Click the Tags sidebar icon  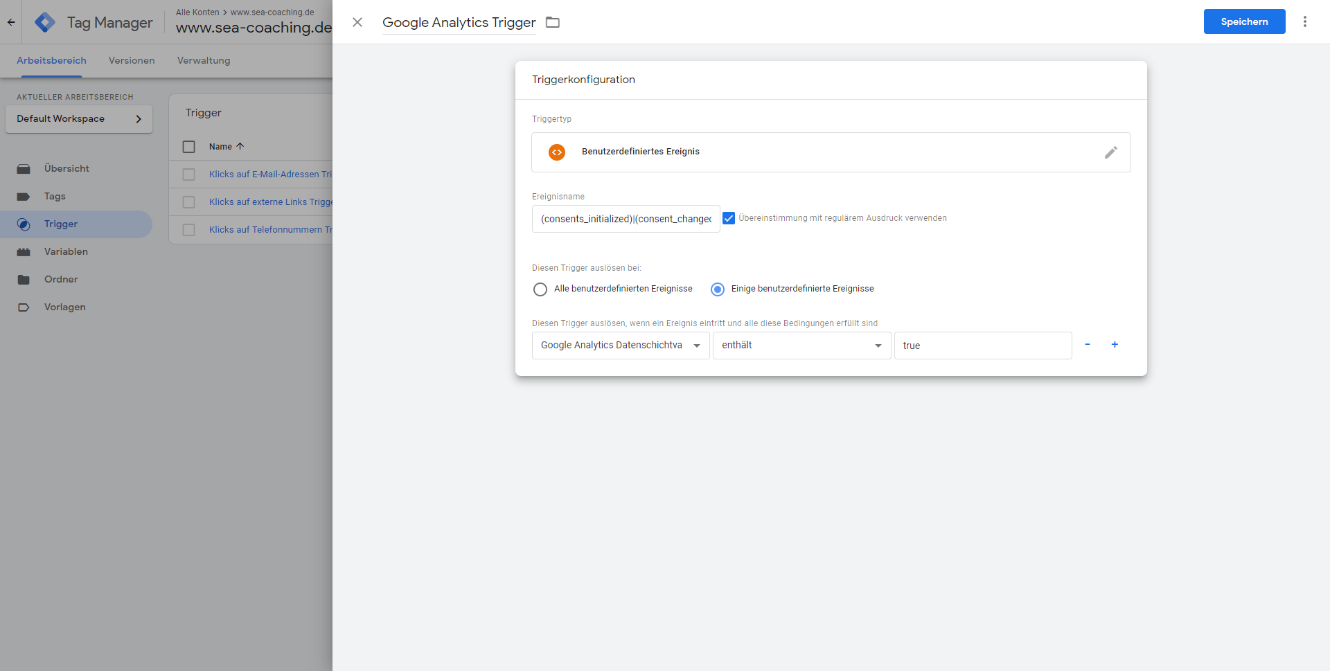tap(24, 197)
